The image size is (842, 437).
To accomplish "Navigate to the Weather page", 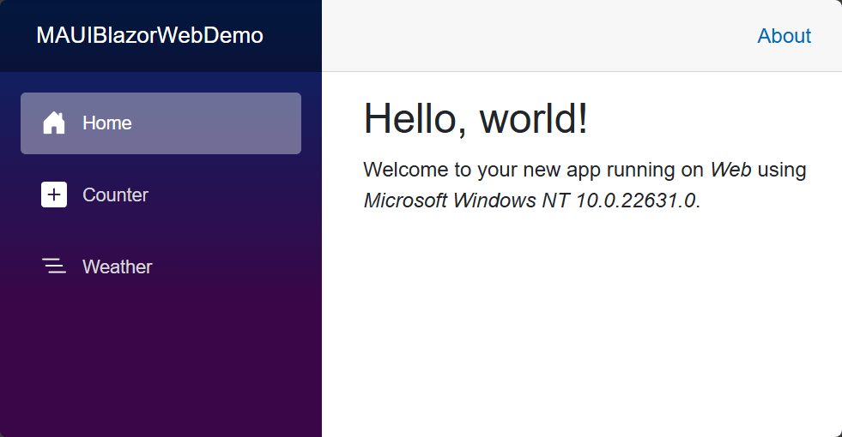I will 161,266.
